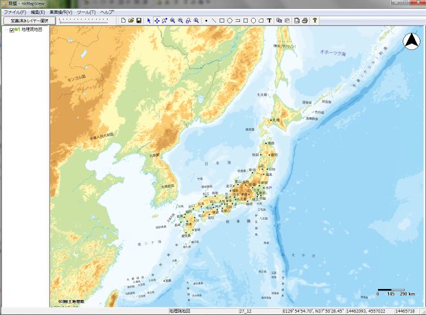The width and height of the screenshot is (426, 315).
Task: Select the pan move tool
Action: click(x=157, y=21)
